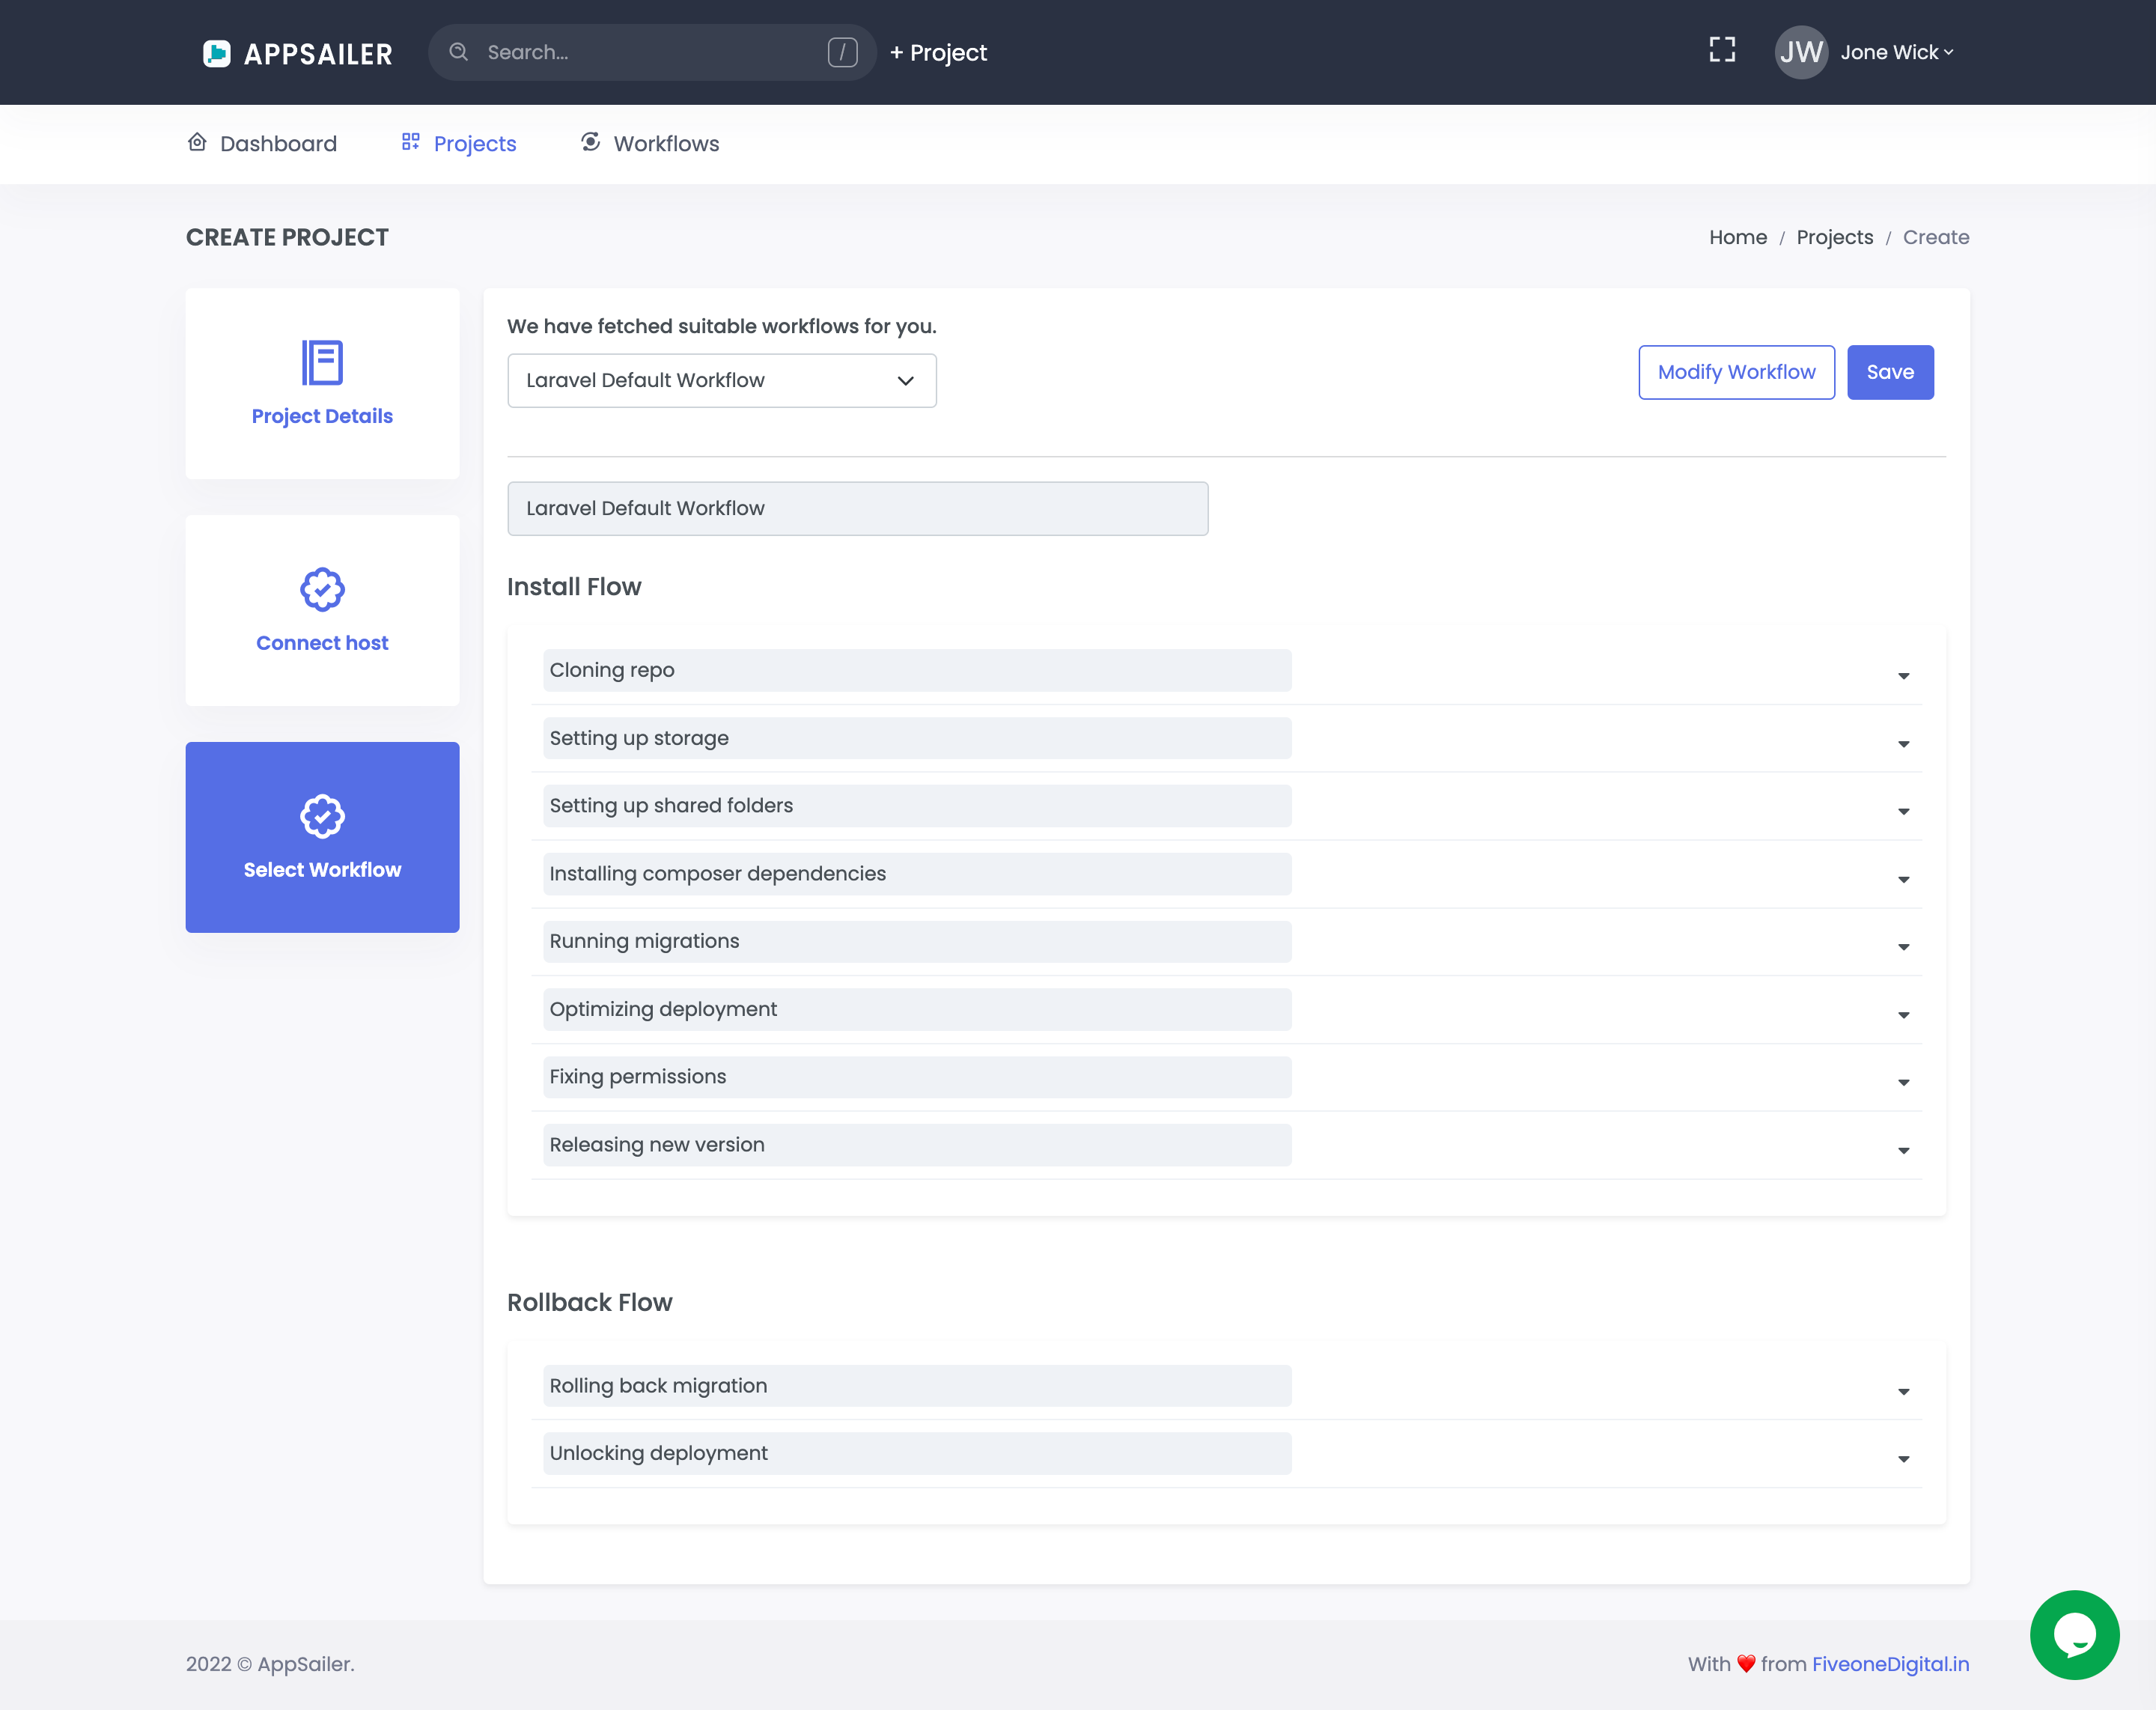Expand the Setting up storage step

pyautogui.click(x=1903, y=745)
